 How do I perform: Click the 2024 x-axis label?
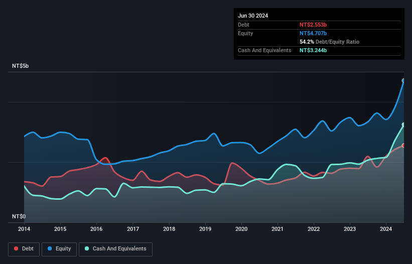[x=386, y=229]
